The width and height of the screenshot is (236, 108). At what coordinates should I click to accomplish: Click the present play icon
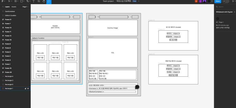(233, 1)
